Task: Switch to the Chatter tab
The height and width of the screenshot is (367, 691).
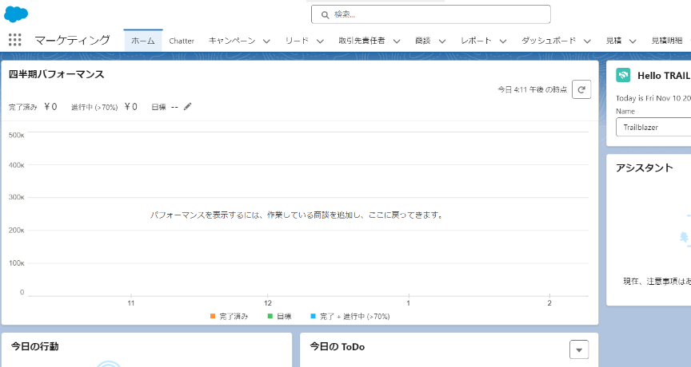Action: [x=182, y=41]
